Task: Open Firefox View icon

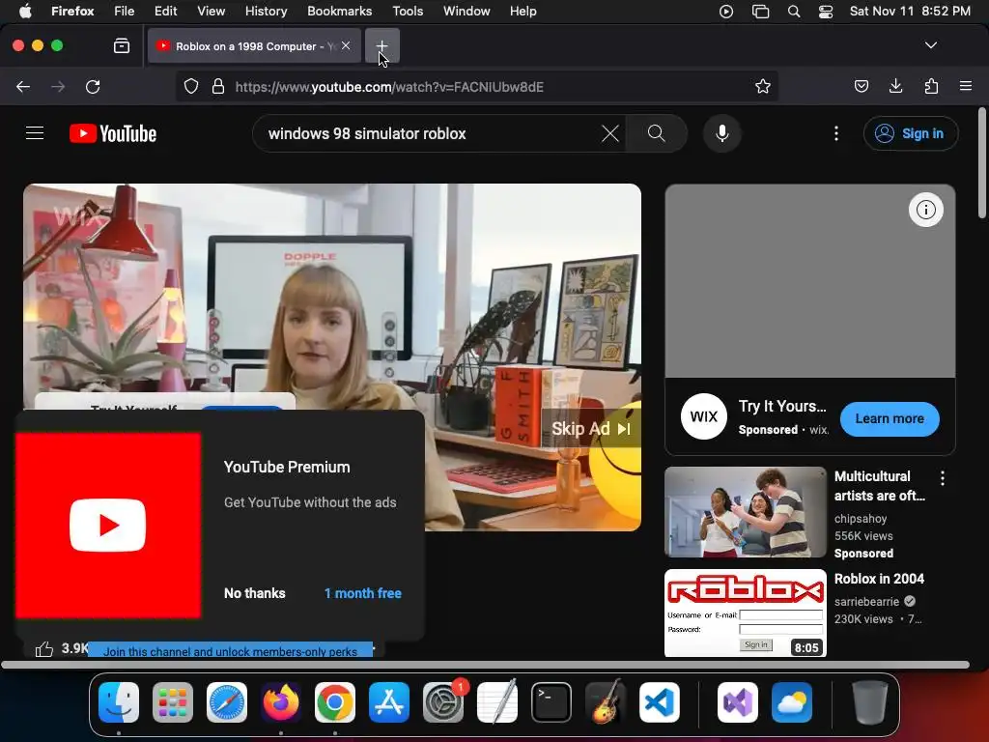Action: pyautogui.click(x=122, y=45)
